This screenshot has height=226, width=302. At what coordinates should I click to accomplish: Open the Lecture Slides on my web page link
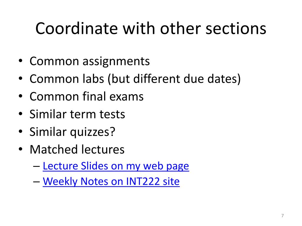click(116, 166)
